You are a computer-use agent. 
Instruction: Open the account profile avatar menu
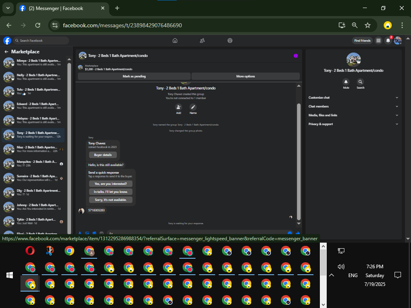[x=398, y=41]
